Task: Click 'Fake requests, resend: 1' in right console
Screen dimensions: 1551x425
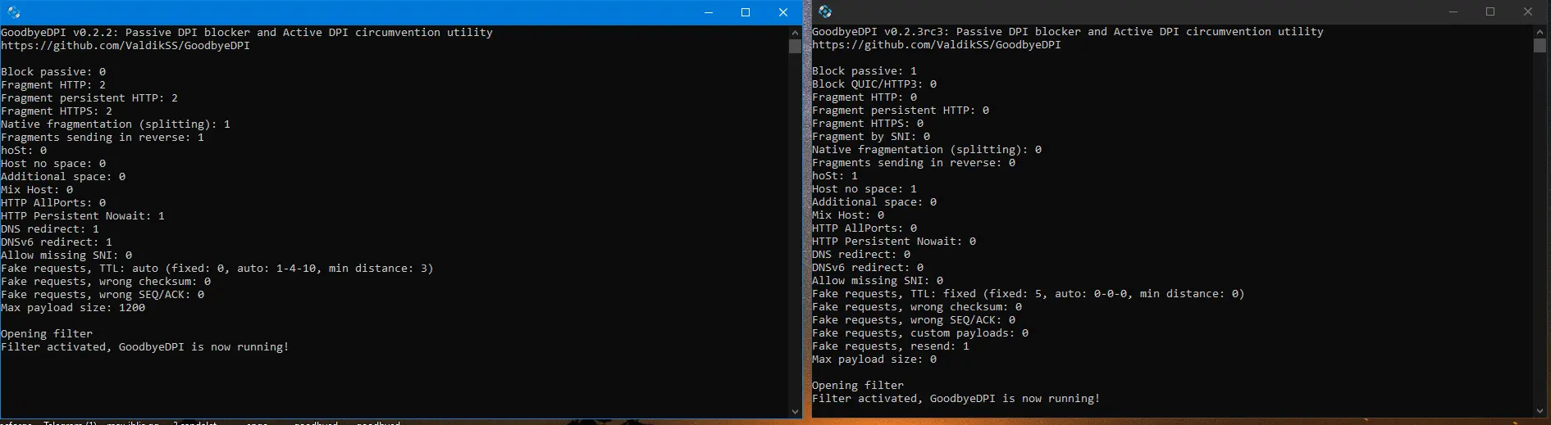Action: click(x=891, y=346)
